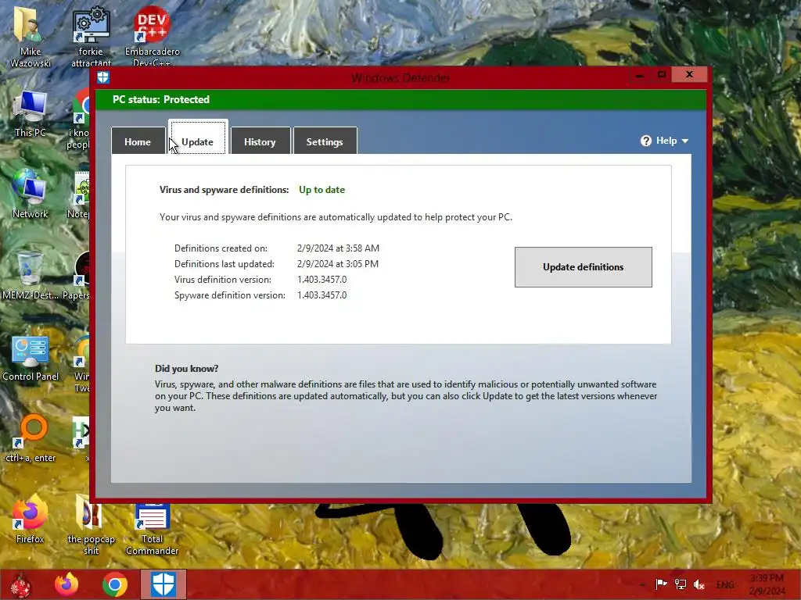Expand the Help dropdown arrow
Screen dimensions: 801x600
point(685,141)
